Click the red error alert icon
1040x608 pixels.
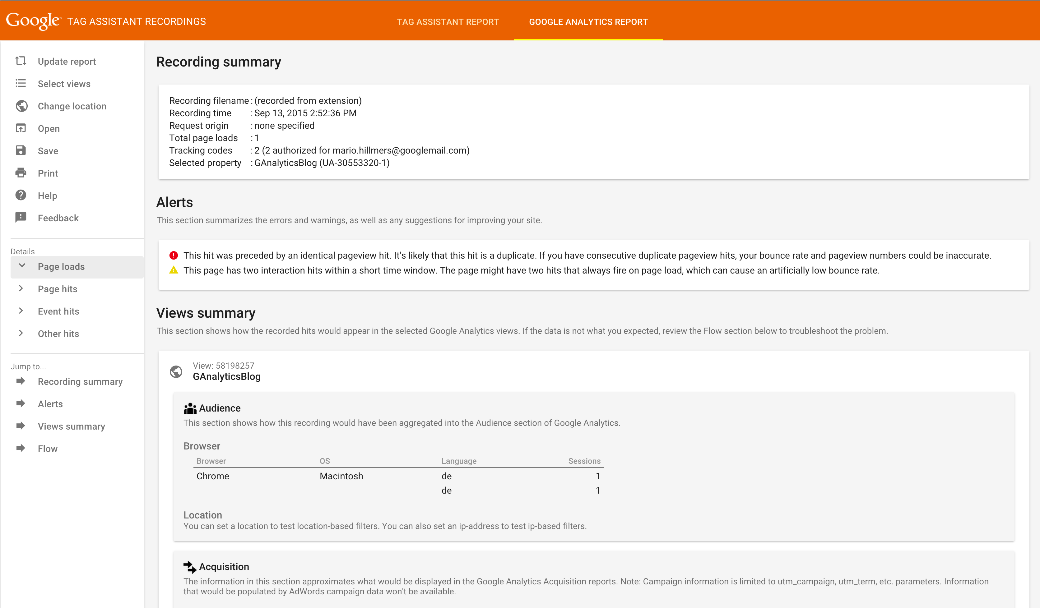174,255
